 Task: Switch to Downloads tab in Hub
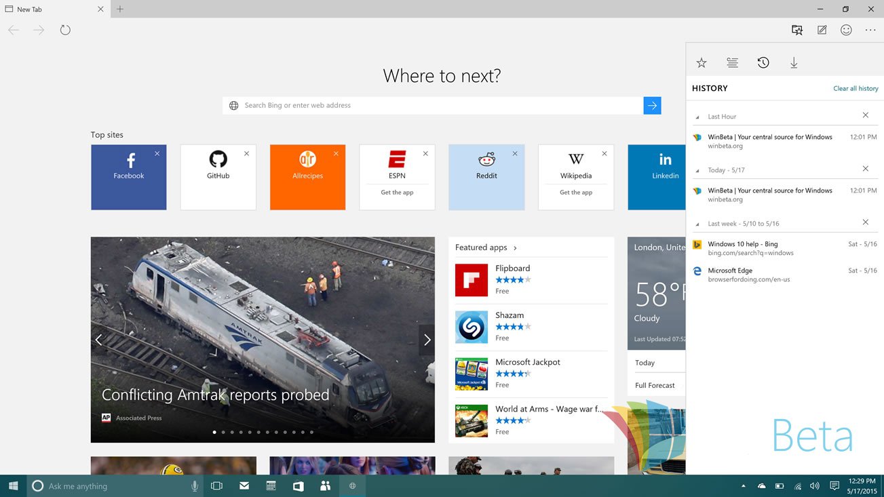(794, 63)
